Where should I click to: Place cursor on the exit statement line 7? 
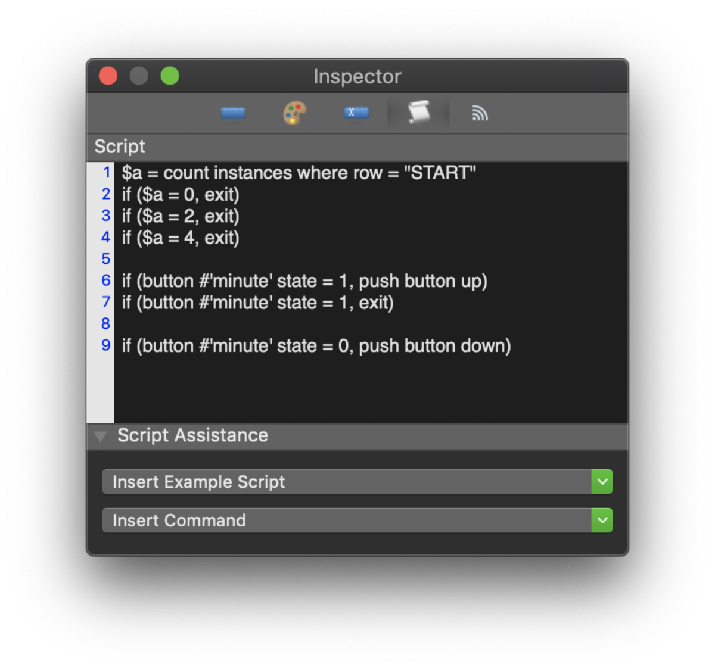tap(256, 303)
